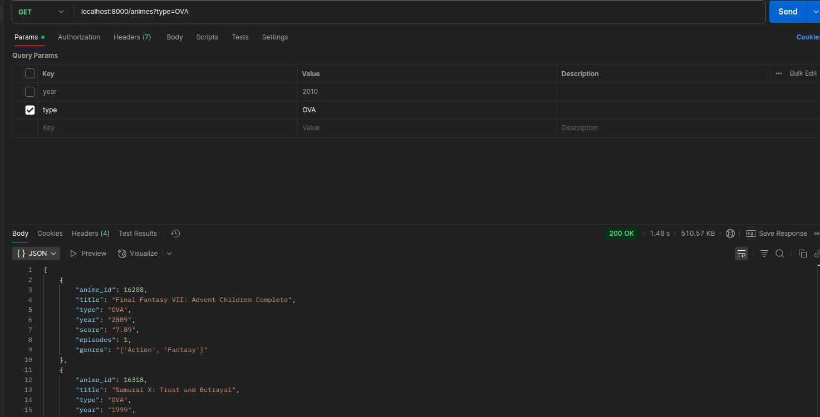Click the Cookies link at top right
The image size is (820, 417).
tap(808, 37)
